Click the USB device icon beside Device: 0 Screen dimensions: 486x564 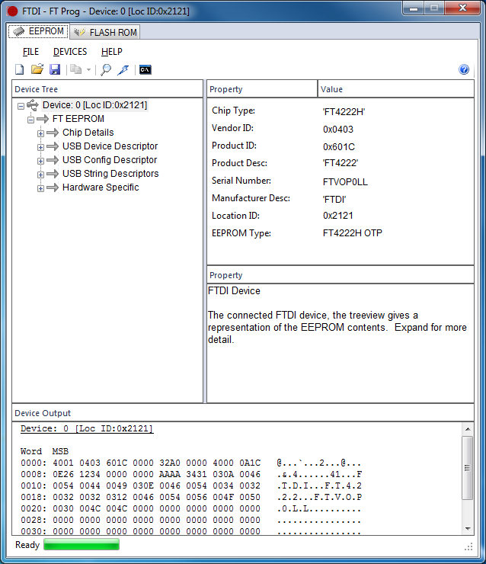pyautogui.click(x=33, y=105)
